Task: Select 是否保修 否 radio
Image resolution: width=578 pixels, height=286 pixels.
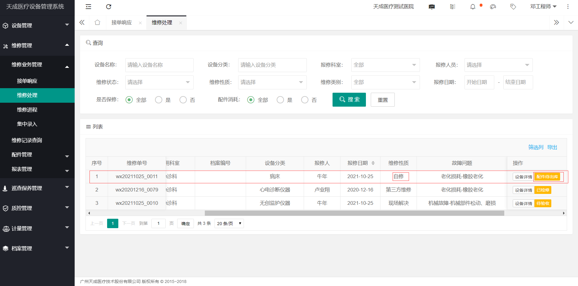Action: click(x=183, y=100)
